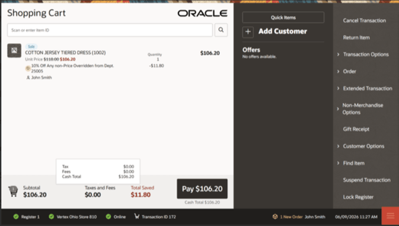Click the green check icon beside Online
399x226 pixels.
[108, 217]
